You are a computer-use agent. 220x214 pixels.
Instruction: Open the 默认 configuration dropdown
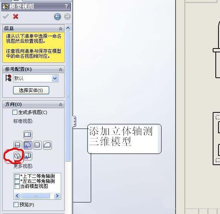[55, 79]
